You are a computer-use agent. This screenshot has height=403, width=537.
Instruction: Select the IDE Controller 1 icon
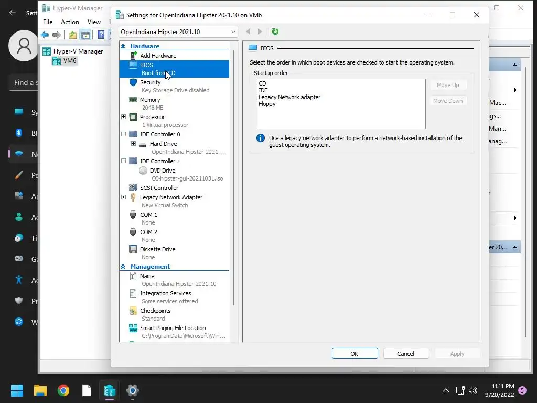click(x=133, y=161)
